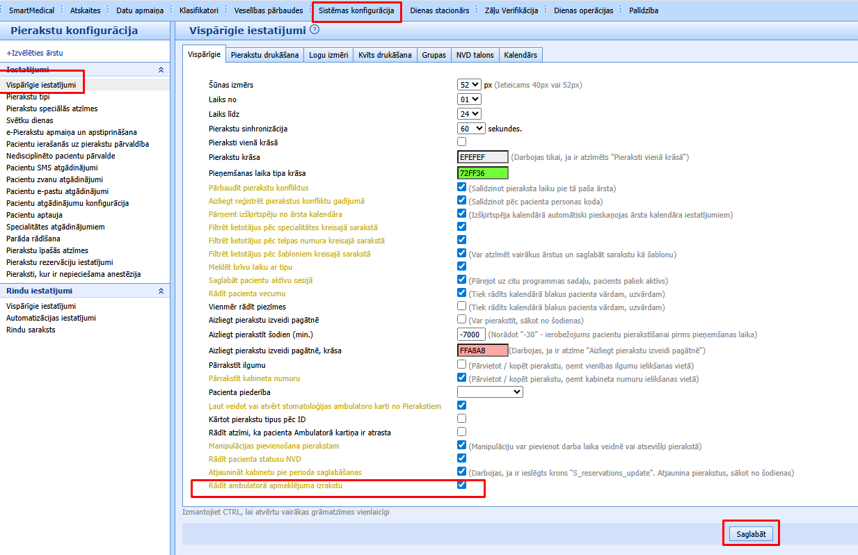Image resolution: width=858 pixels, height=555 pixels.
Task: Open the Šūnas izmērs dropdown
Action: (469, 84)
